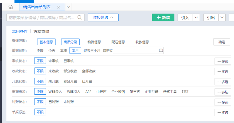The image size is (234, 123).
Task: Toggle 物流信息 query scope
Action: 94,42
